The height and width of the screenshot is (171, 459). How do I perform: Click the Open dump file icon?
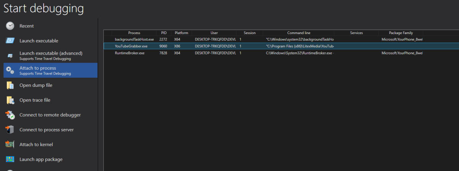[x=10, y=85]
